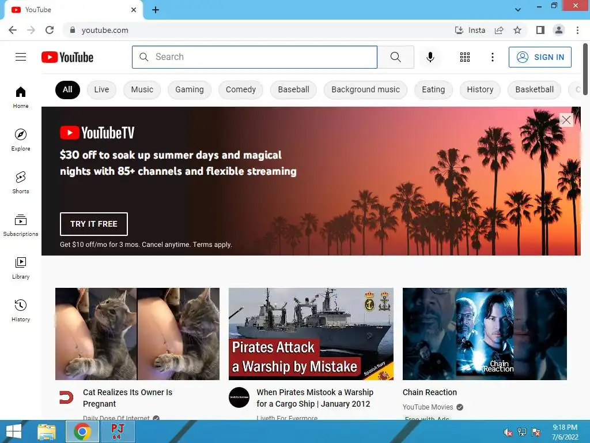
Task: Open 'Cat Realizes Its Owner Is Pregnant' title
Action: tap(127, 398)
